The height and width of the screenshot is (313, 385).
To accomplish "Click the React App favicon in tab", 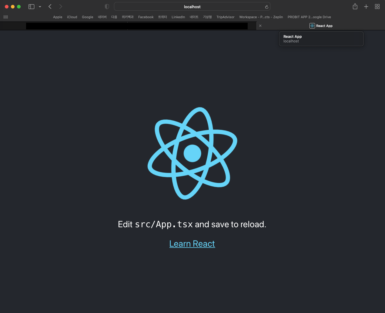I will click(312, 26).
